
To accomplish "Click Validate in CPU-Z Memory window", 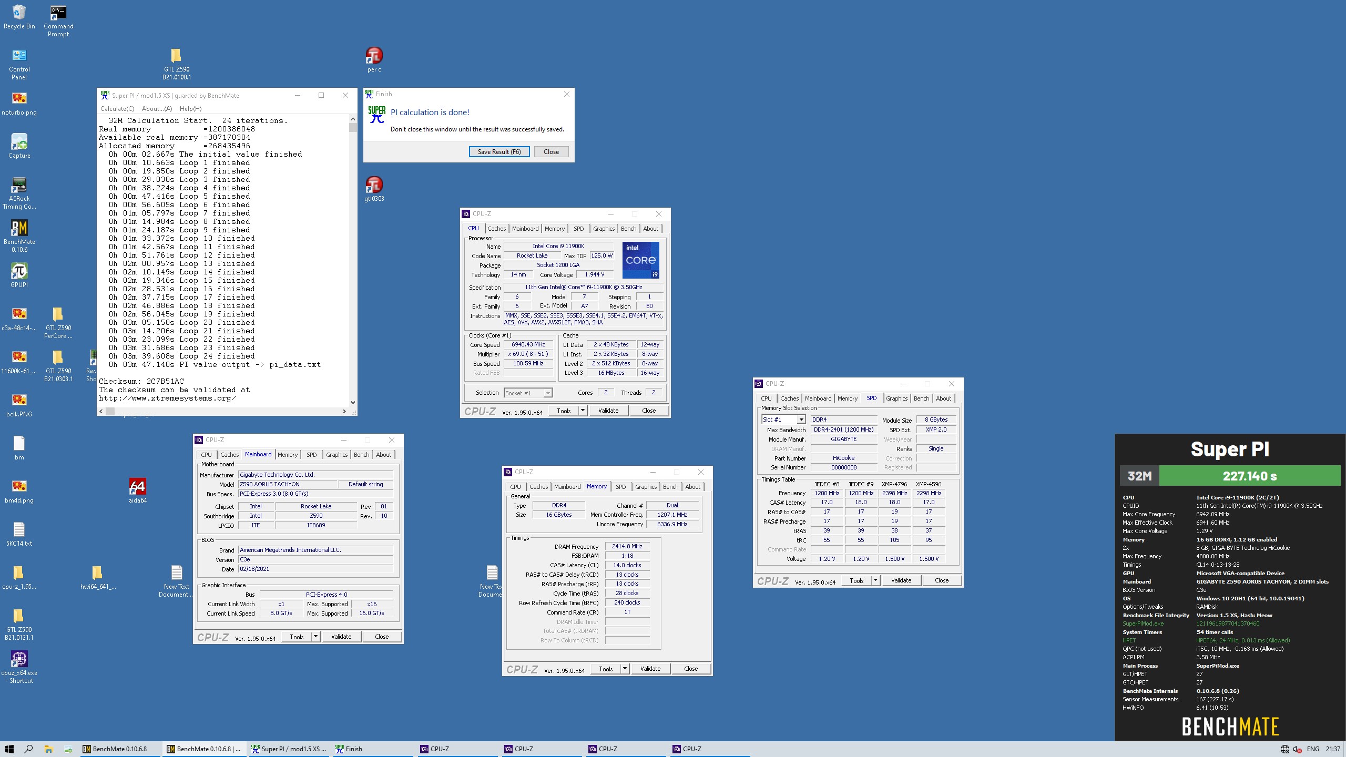I will (650, 669).
